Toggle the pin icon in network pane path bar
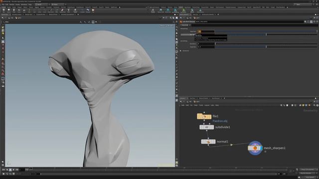Screen dimensions: 319x179 click(315, 101)
